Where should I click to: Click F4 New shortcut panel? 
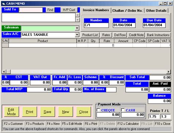coord(53,124)
